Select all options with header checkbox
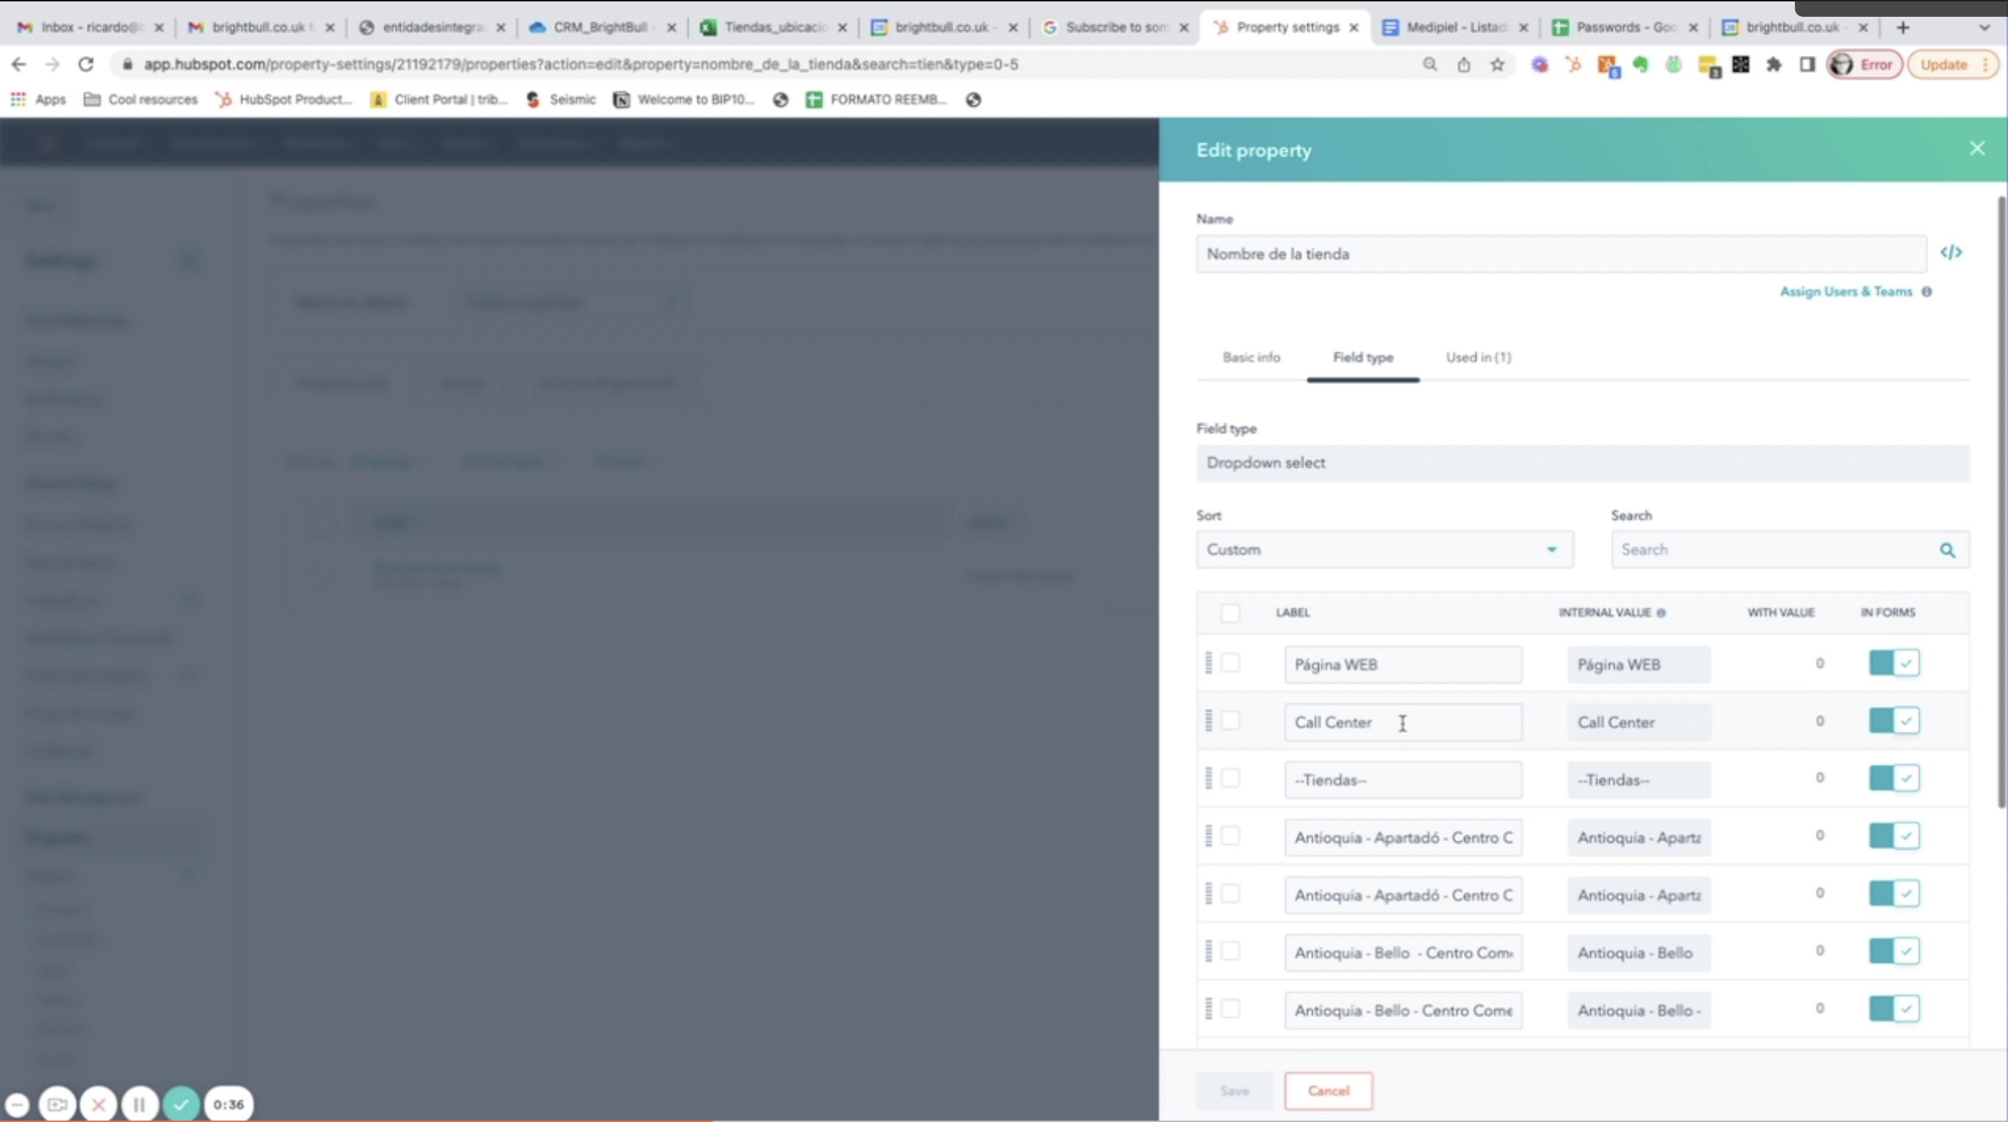The height and width of the screenshot is (1122, 2008). click(1230, 613)
